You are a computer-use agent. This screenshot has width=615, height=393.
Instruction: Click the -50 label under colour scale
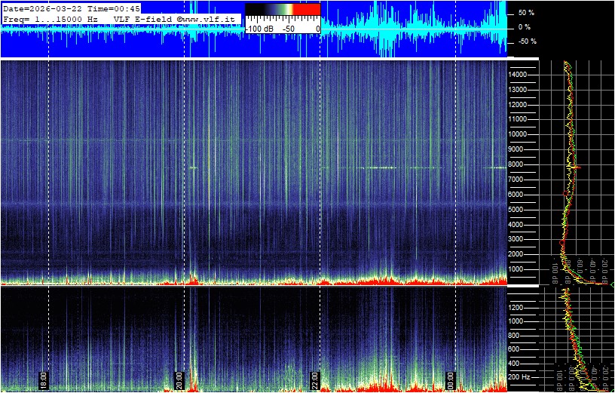coord(289,29)
